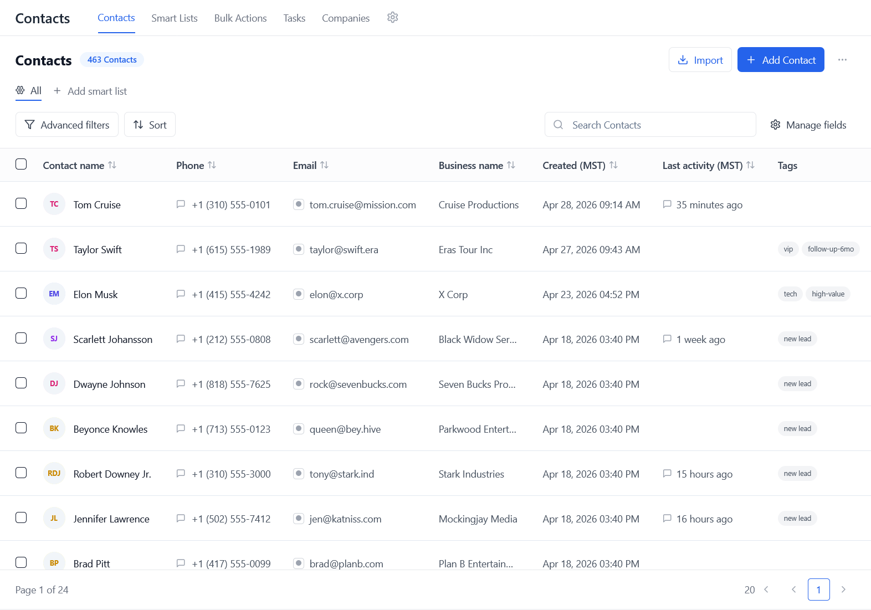Click the vip tag on Taylor Swift

click(x=788, y=249)
